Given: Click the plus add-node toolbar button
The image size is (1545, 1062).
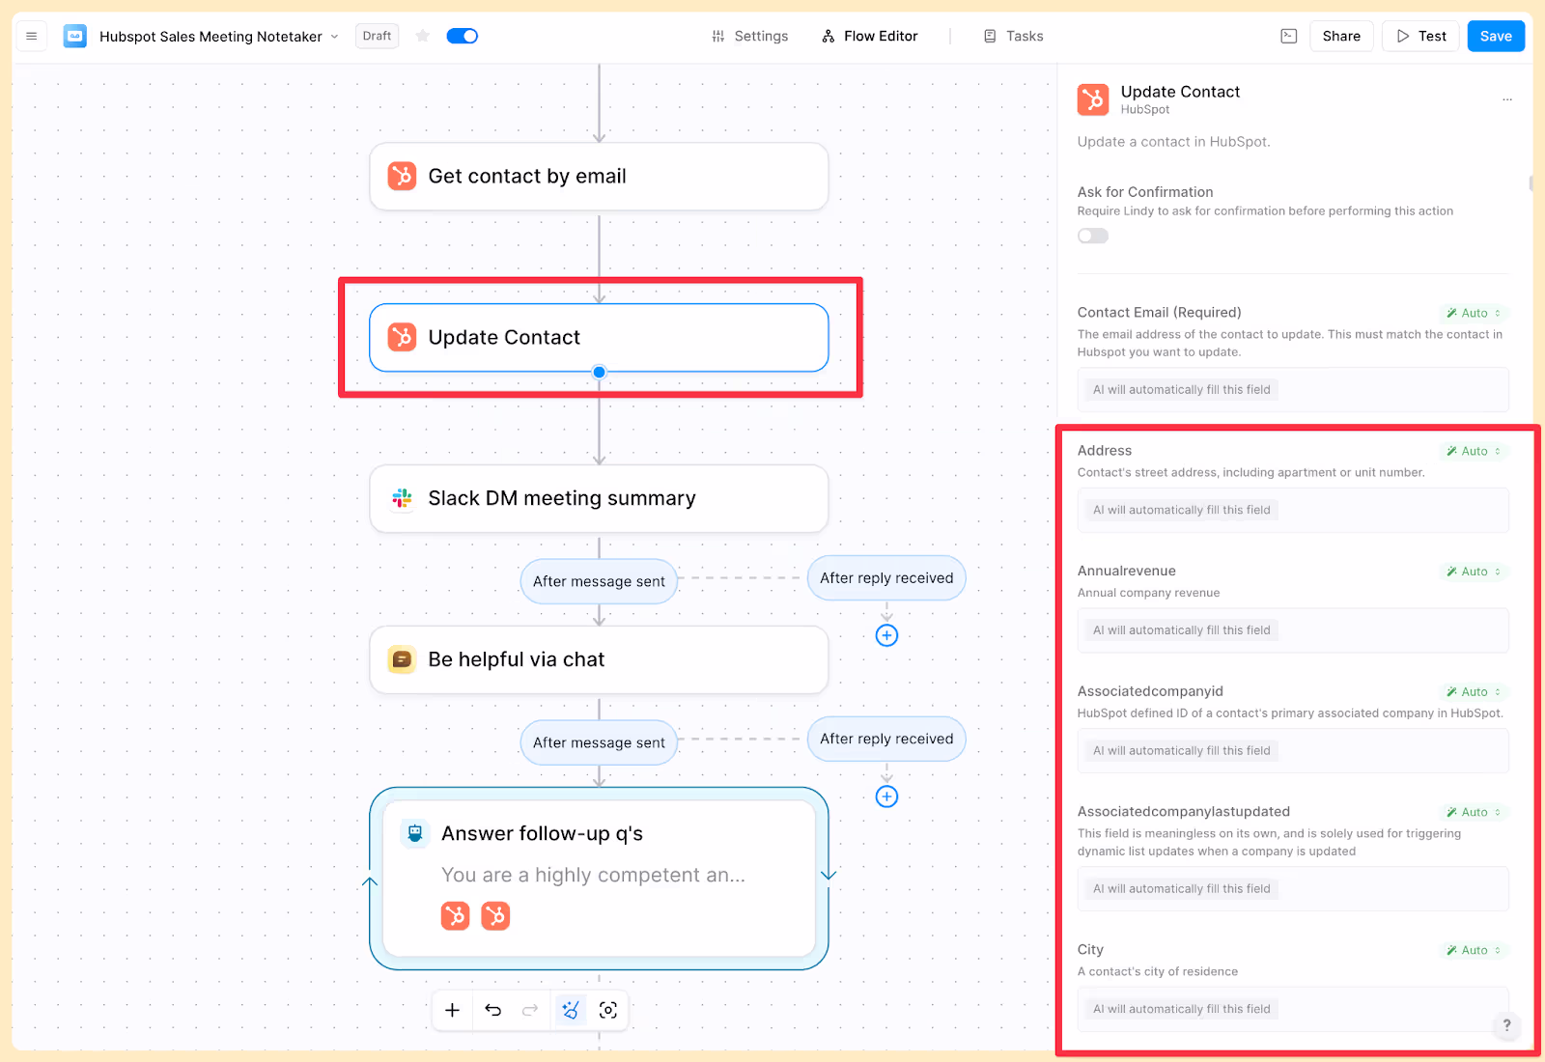Looking at the screenshot, I should (x=452, y=1010).
